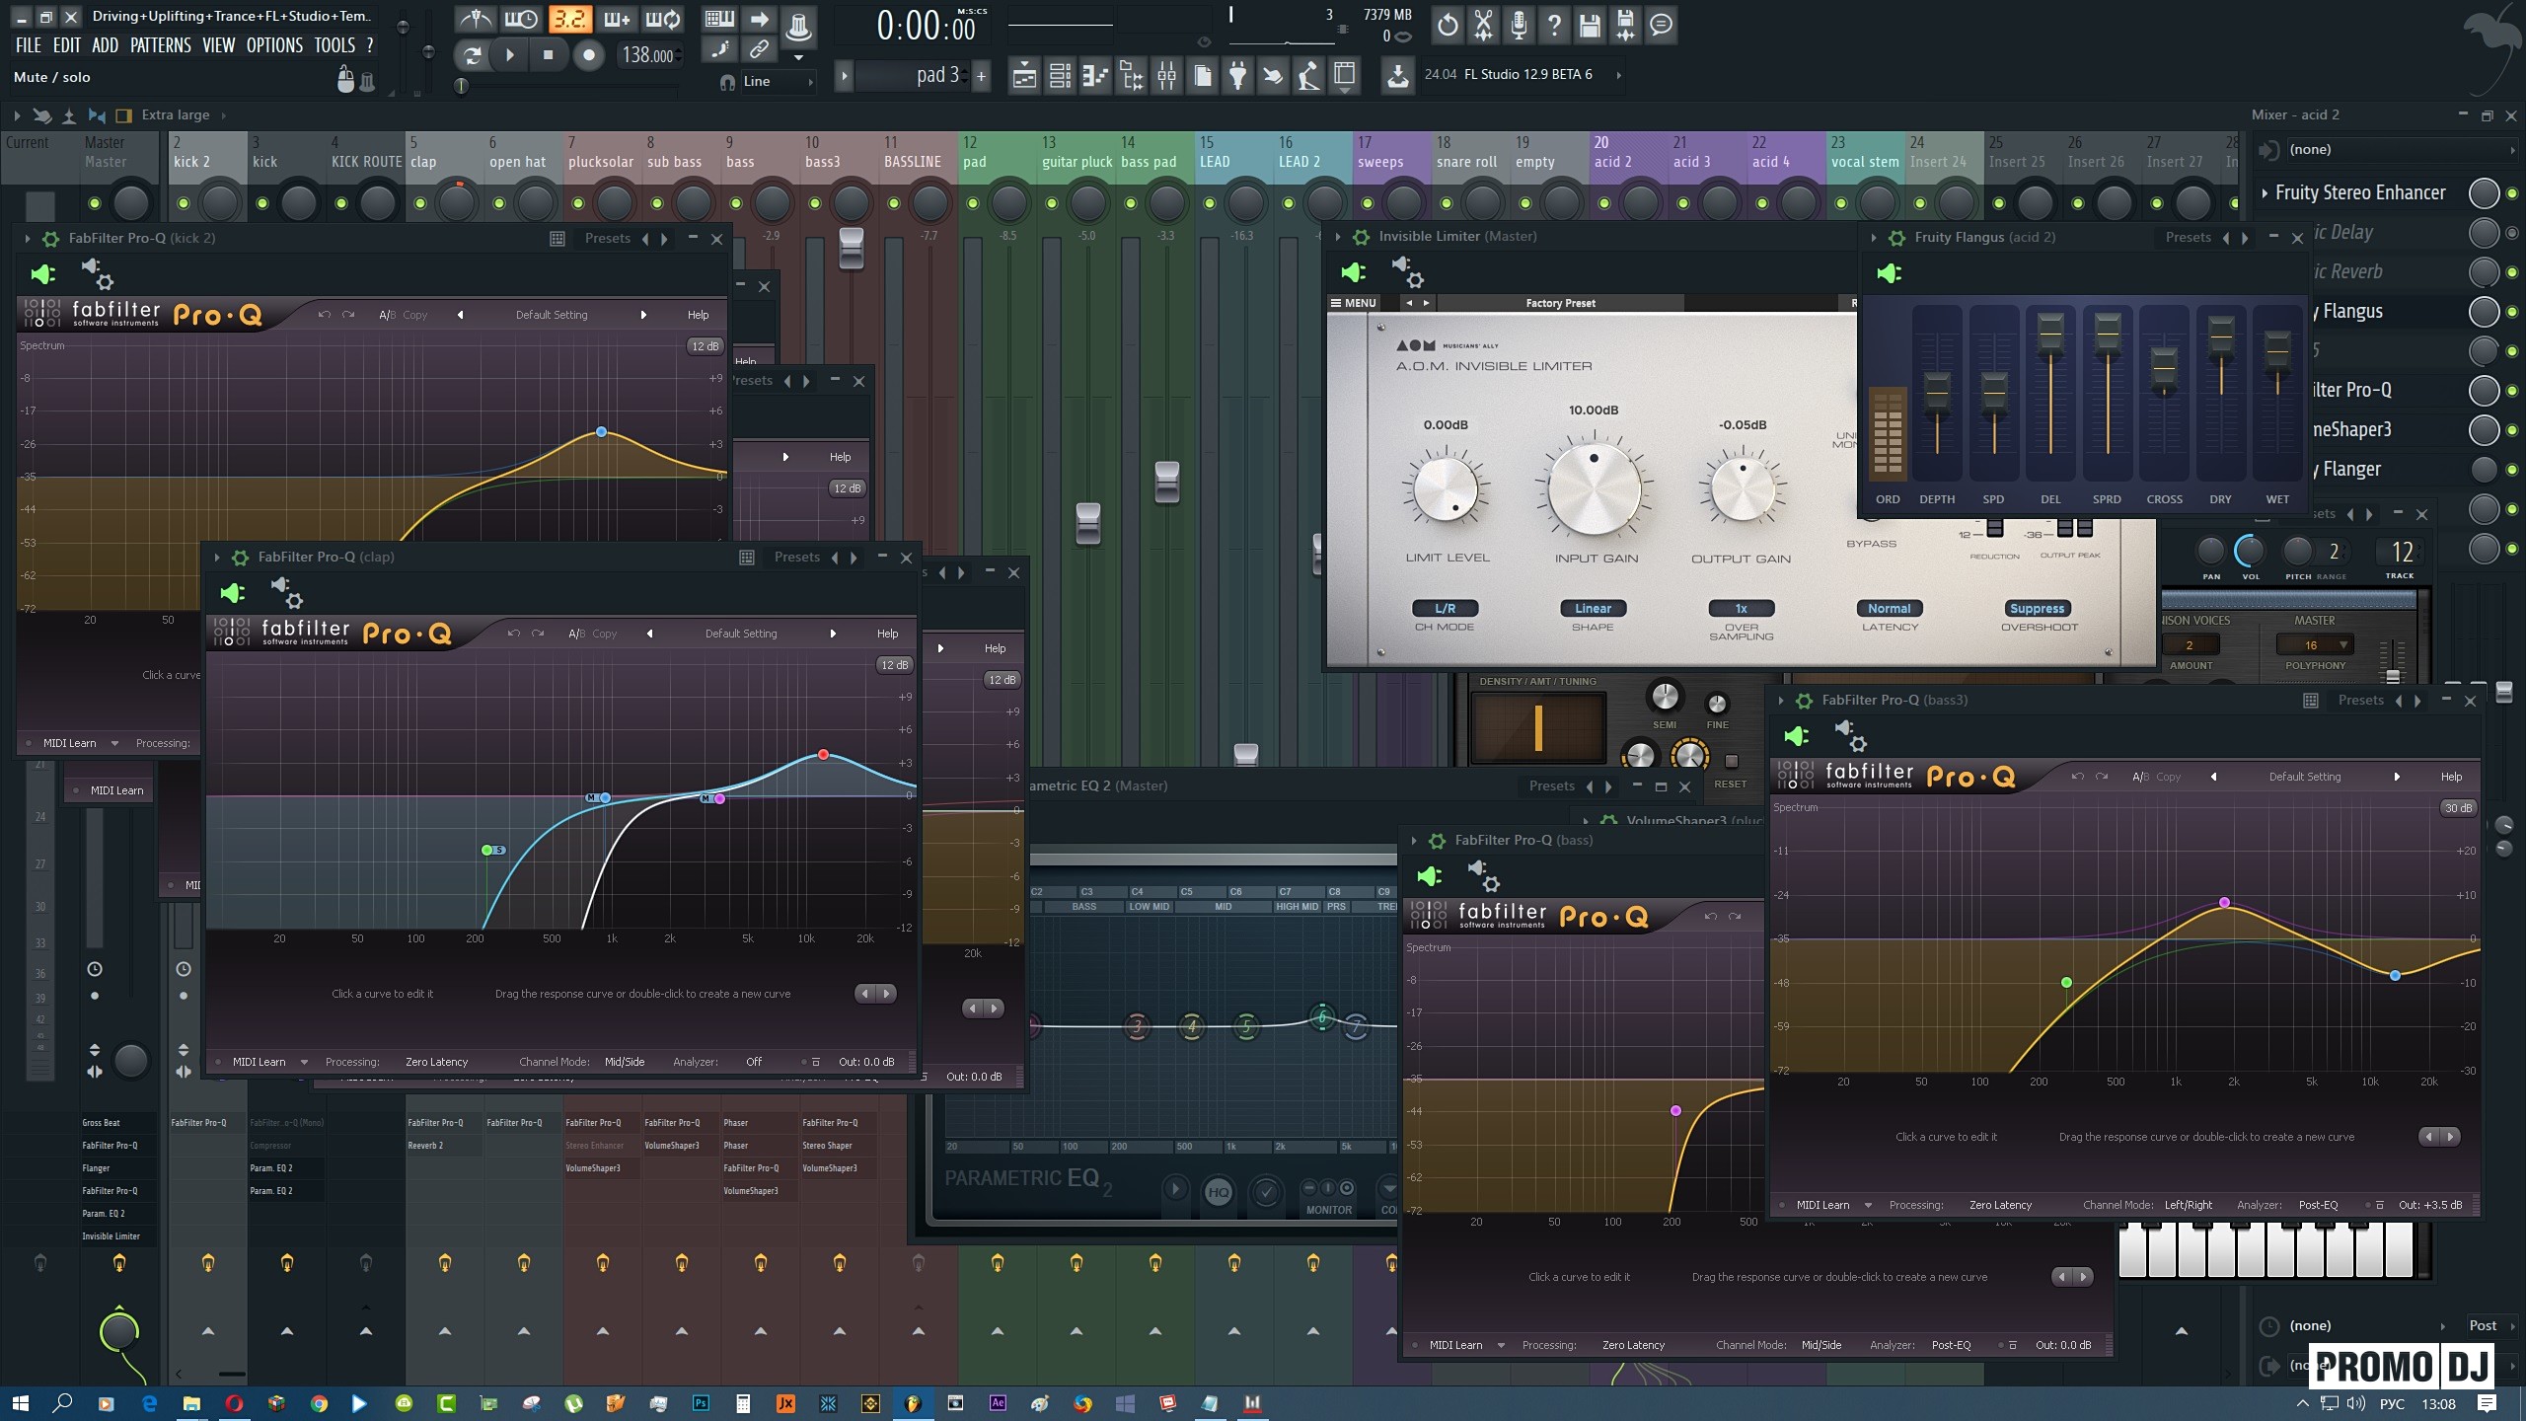Open the Playlist view icon
This screenshot has width=2526, height=1421.
[1024, 75]
